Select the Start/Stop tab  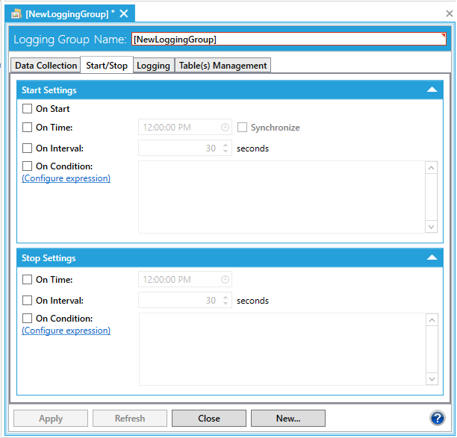(107, 65)
